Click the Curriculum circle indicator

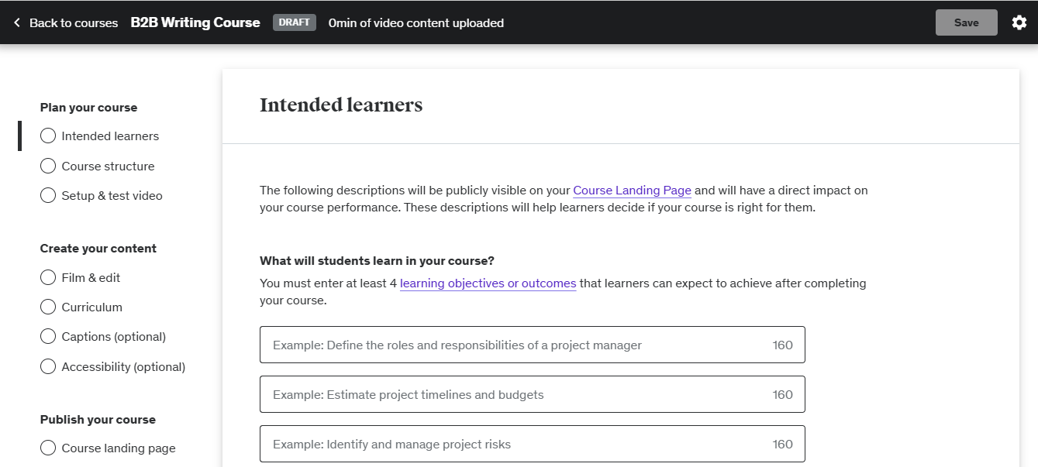pos(48,307)
